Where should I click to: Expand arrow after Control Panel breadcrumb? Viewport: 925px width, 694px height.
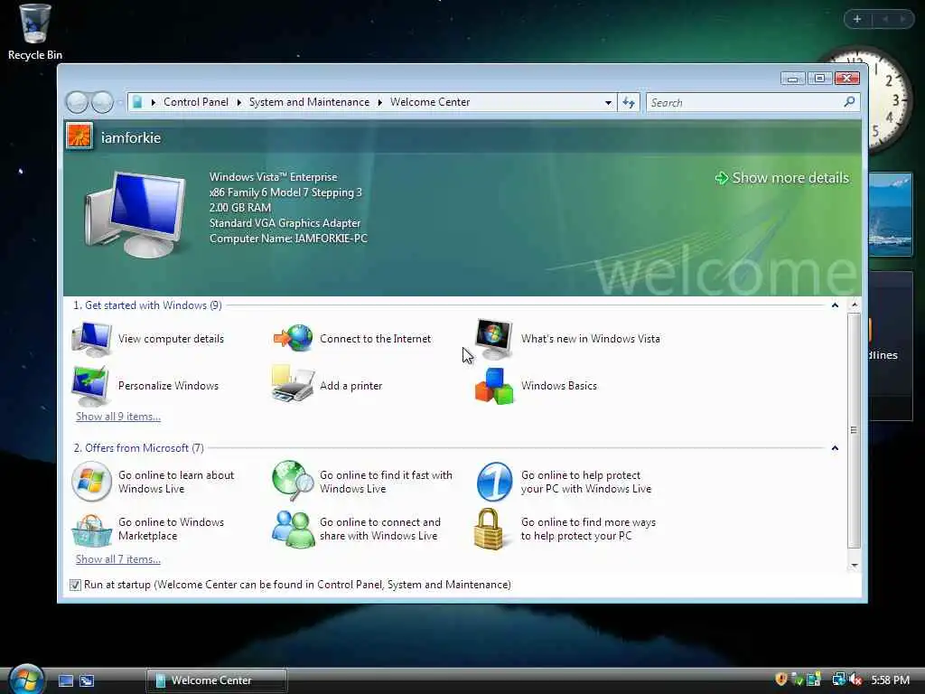[x=238, y=103]
